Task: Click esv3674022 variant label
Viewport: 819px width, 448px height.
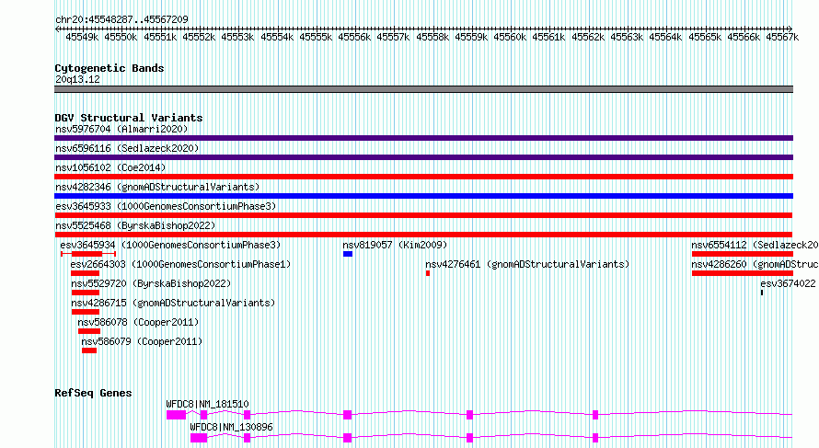Action: tap(789, 283)
